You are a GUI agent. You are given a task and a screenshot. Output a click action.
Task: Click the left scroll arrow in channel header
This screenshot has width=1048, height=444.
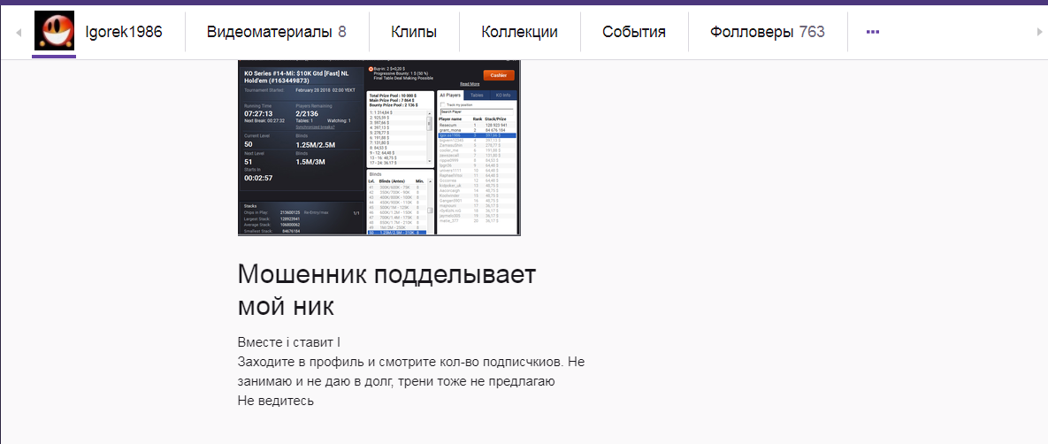click(19, 32)
